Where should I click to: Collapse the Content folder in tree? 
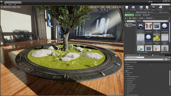coord(125,23)
